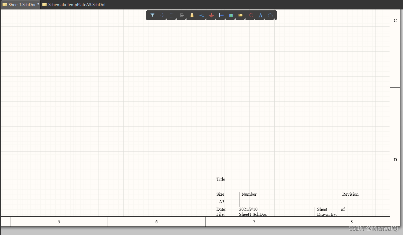Image resolution: width=403 pixels, height=235 pixels.
Task: Click the green Sheet Symbol icon
Action: 231,15
